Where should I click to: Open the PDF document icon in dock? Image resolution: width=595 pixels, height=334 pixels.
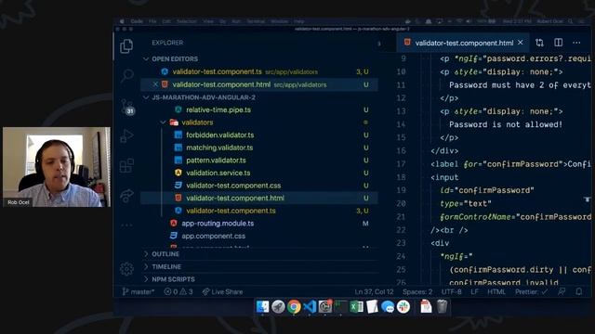(x=426, y=306)
